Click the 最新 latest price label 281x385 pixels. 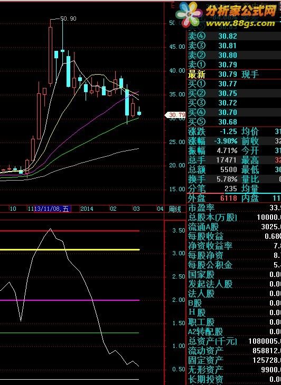tap(196, 74)
